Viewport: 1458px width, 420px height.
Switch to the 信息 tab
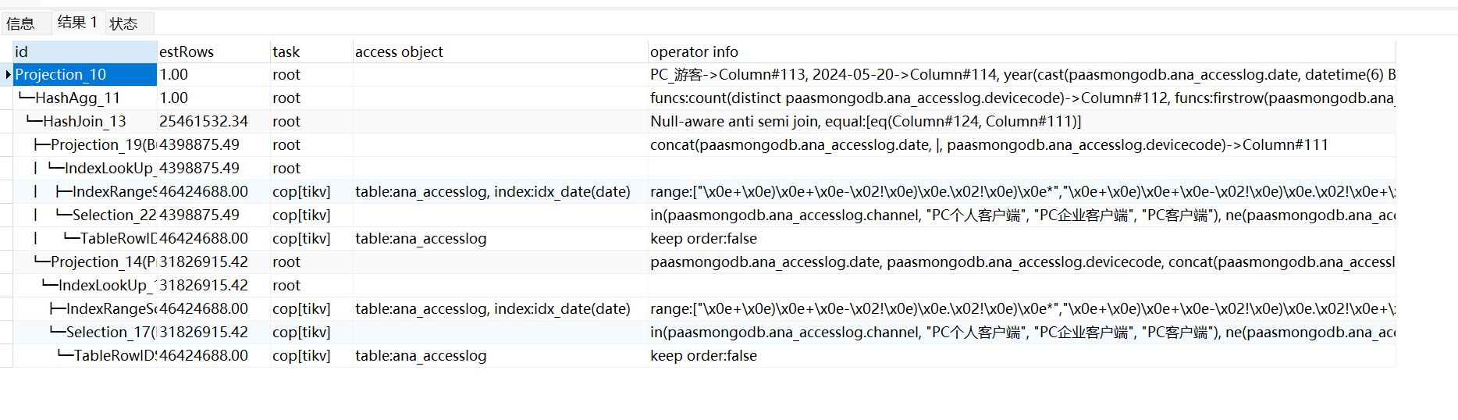coord(21,23)
